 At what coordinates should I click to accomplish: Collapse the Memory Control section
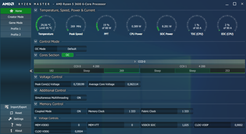[x=36, y=104]
